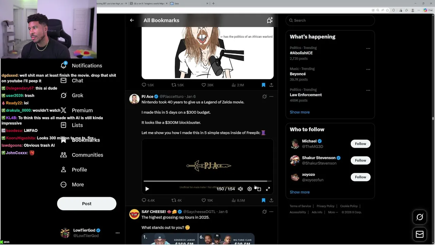Open options for Law Enforcement trend

pos(368,90)
